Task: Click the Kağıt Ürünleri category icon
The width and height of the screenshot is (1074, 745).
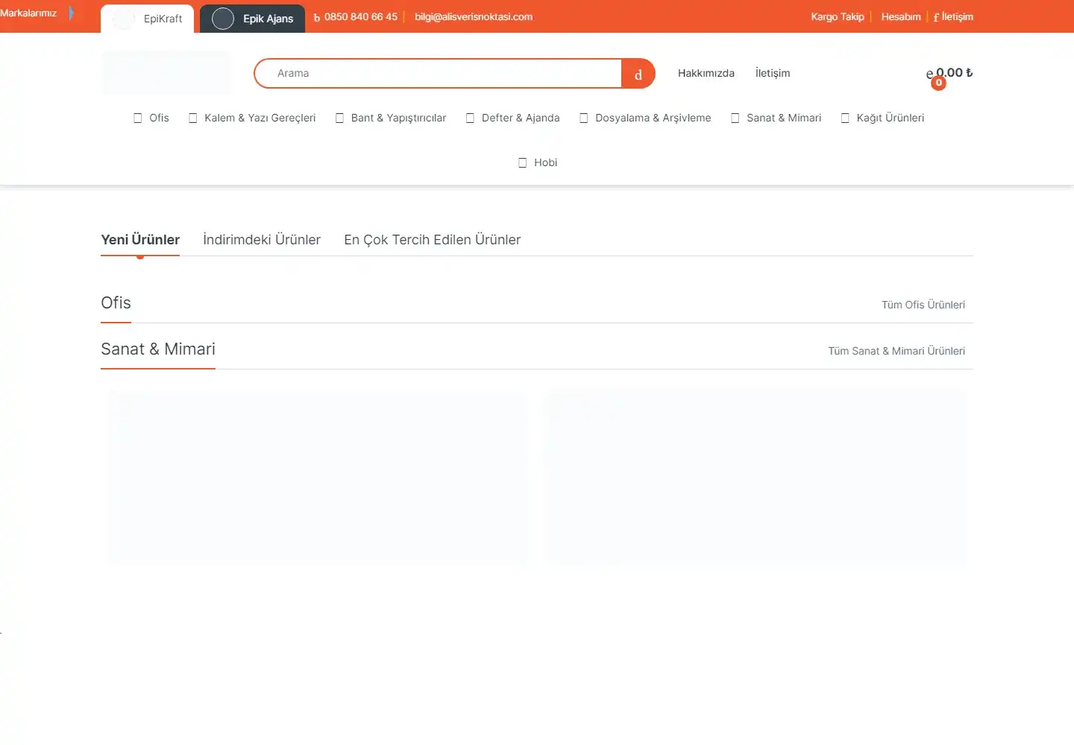Action: [846, 118]
